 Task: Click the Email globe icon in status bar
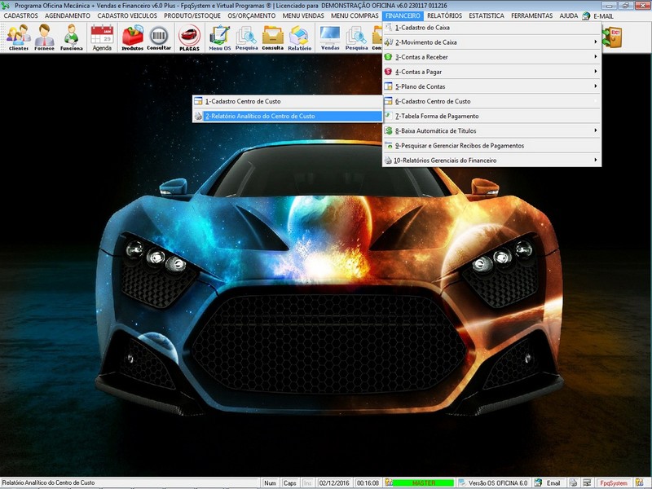pos(539,482)
